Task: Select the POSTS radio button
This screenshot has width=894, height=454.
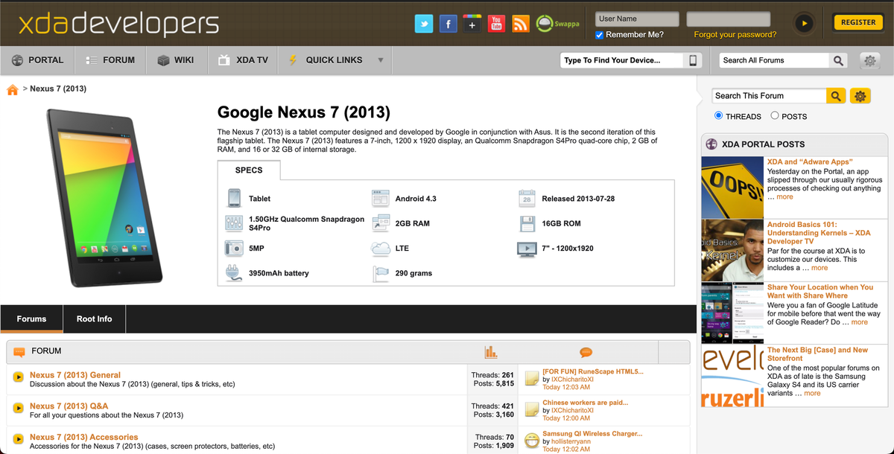Action: [x=775, y=115]
